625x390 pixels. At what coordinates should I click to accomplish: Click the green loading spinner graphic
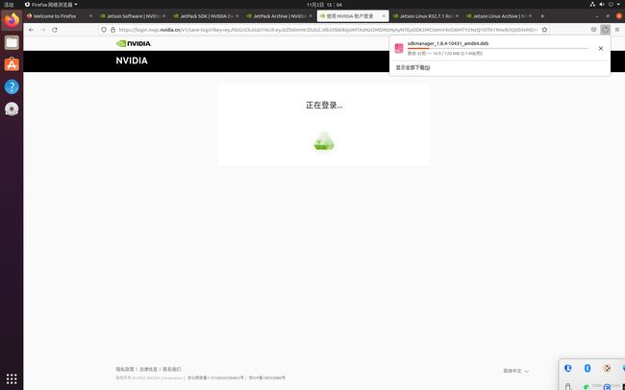pyautogui.click(x=324, y=141)
